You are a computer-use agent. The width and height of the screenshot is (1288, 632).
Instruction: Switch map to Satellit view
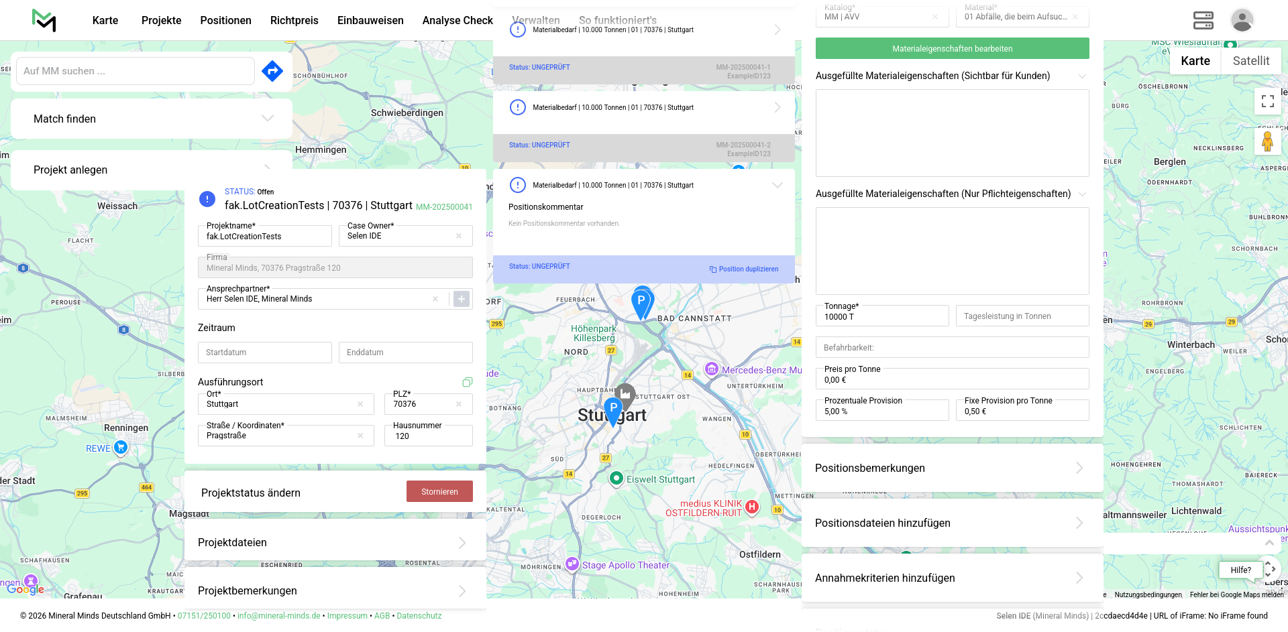[x=1250, y=61]
